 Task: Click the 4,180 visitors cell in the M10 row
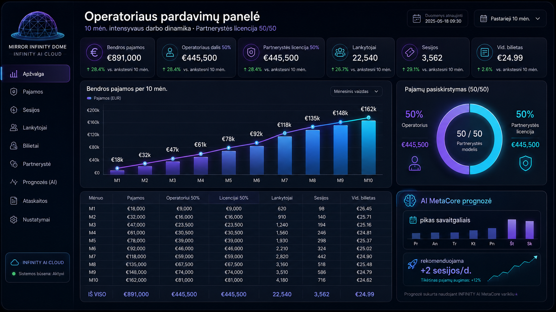pos(282,280)
